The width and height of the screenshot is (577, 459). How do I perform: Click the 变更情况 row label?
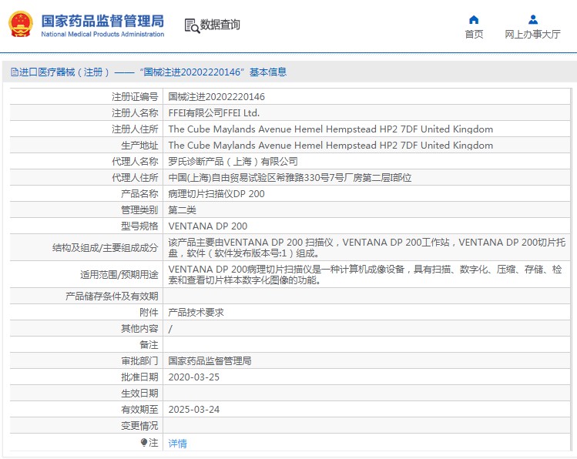tap(140, 426)
